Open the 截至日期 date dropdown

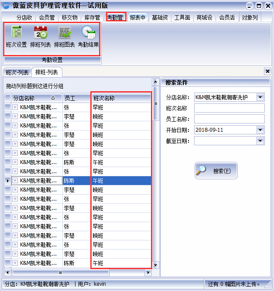(x=260, y=141)
